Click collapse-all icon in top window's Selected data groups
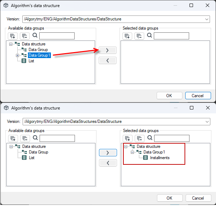The image size is (216, 207). (139, 36)
